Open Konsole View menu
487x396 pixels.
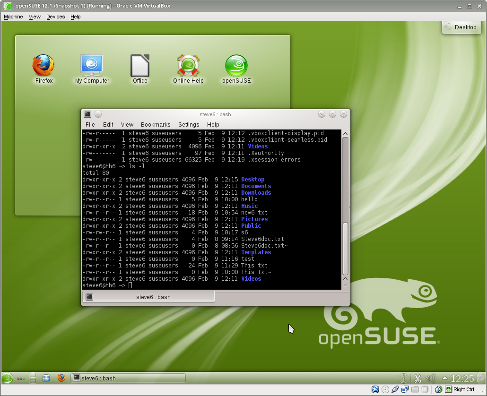click(127, 124)
